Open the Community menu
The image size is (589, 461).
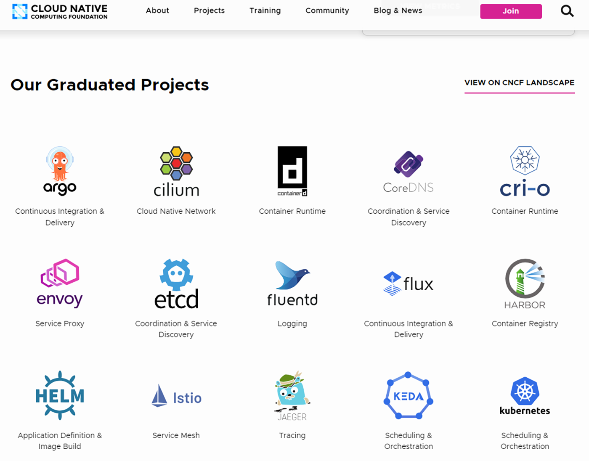pyautogui.click(x=327, y=11)
